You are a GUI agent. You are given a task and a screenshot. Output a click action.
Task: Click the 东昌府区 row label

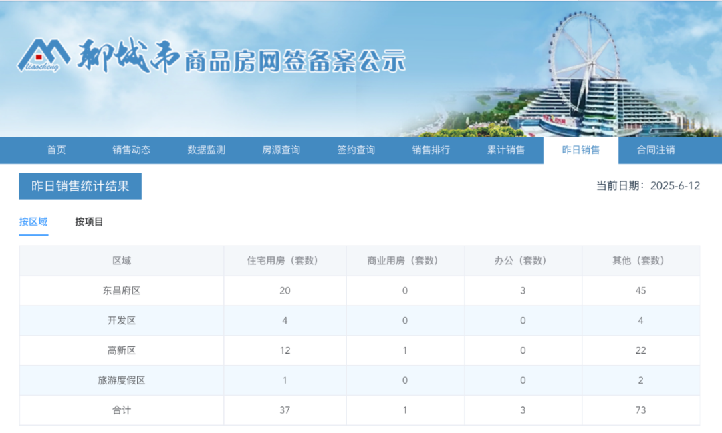coord(122,291)
